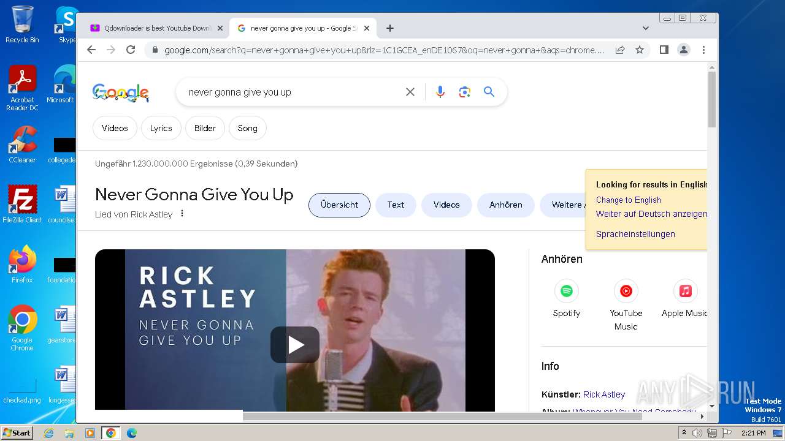The image size is (785, 441).
Task: Filter results by Bilder chip
Action: pyautogui.click(x=205, y=128)
